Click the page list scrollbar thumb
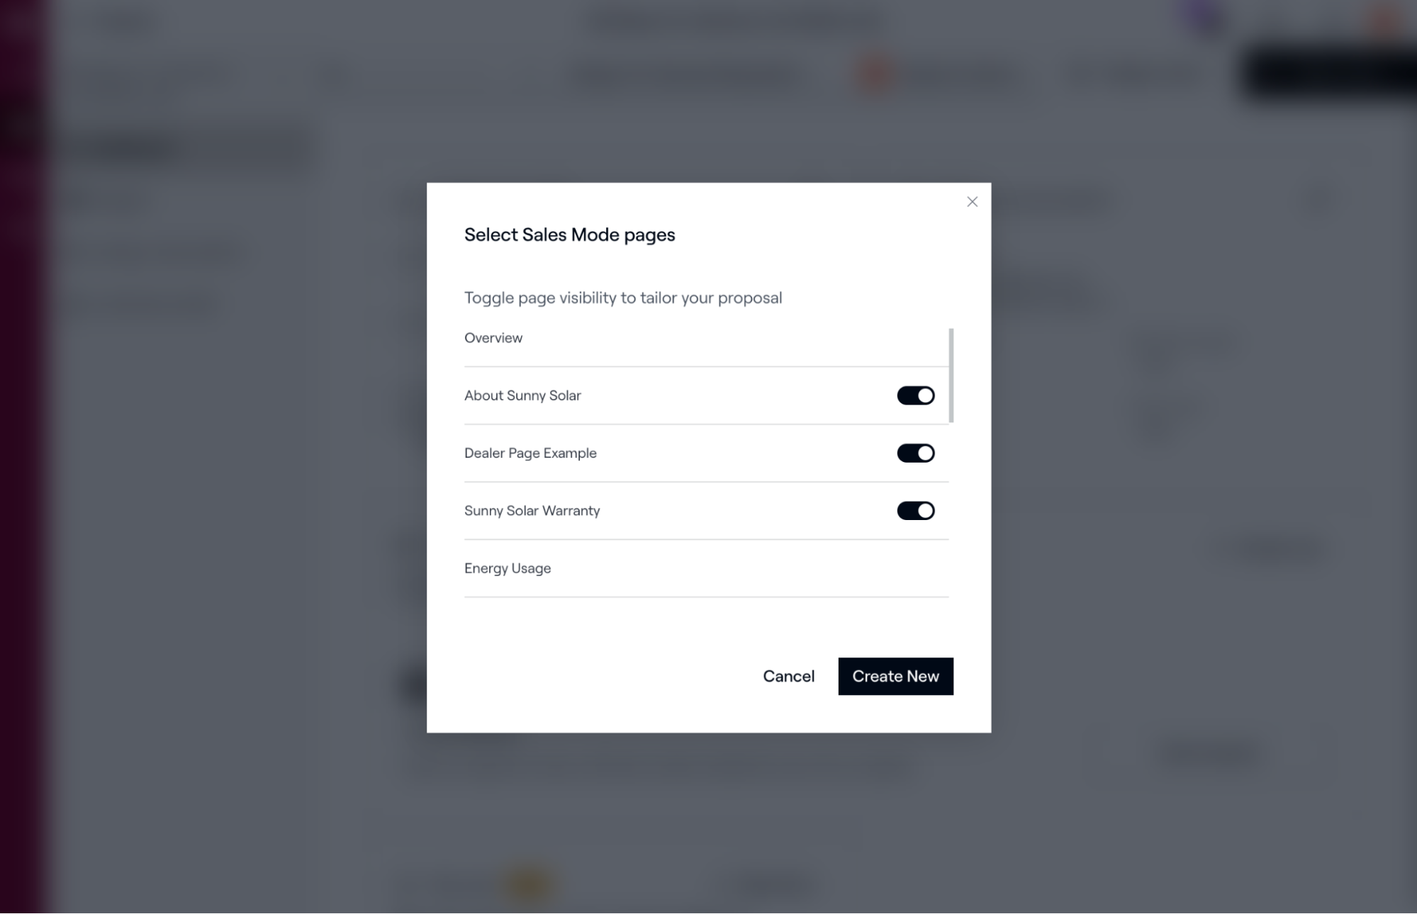The height and width of the screenshot is (914, 1417). [951, 376]
